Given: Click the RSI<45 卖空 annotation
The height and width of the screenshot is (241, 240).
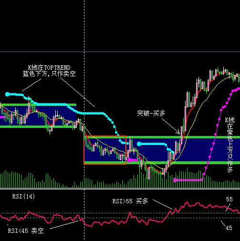Looking at the screenshot, I should pos(26,231).
